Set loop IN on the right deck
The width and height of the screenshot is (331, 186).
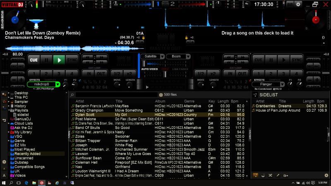230,74
